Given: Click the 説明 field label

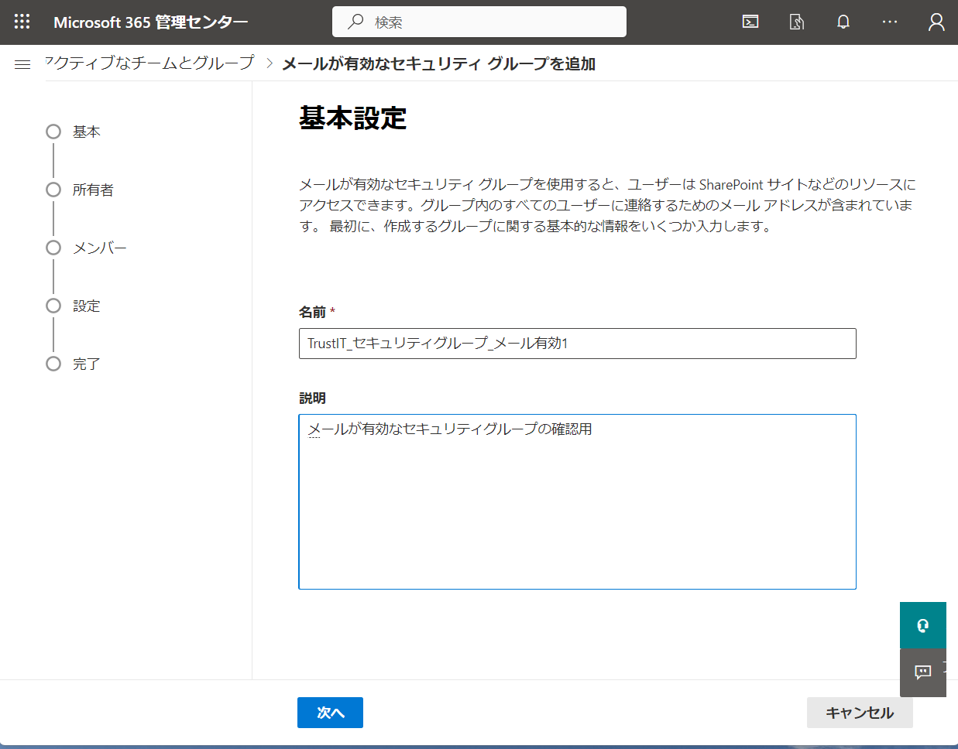Looking at the screenshot, I should 312,398.
